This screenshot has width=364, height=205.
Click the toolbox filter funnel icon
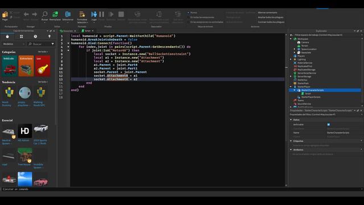click(x=53, y=44)
